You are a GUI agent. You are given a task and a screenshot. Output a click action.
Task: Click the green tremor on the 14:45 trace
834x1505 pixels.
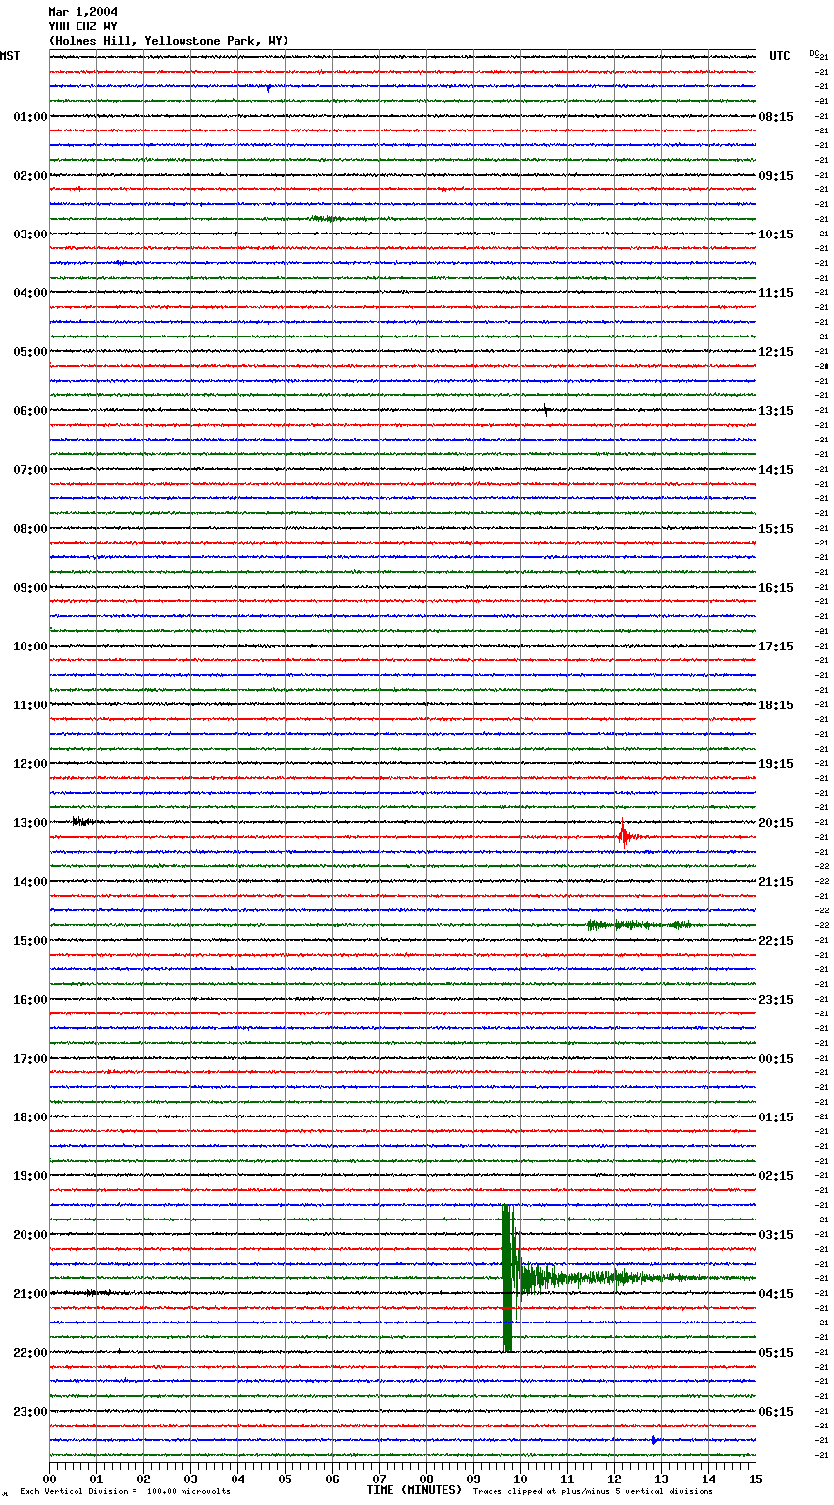pyautogui.click(x=638, y=925)
